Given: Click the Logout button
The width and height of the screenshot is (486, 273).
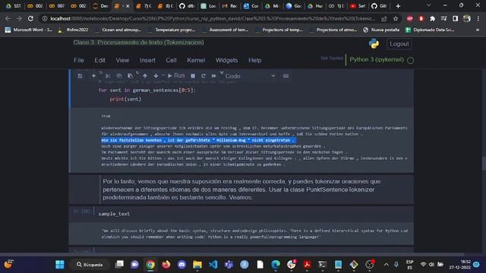Looking at the screenshot, I should 399,44.
